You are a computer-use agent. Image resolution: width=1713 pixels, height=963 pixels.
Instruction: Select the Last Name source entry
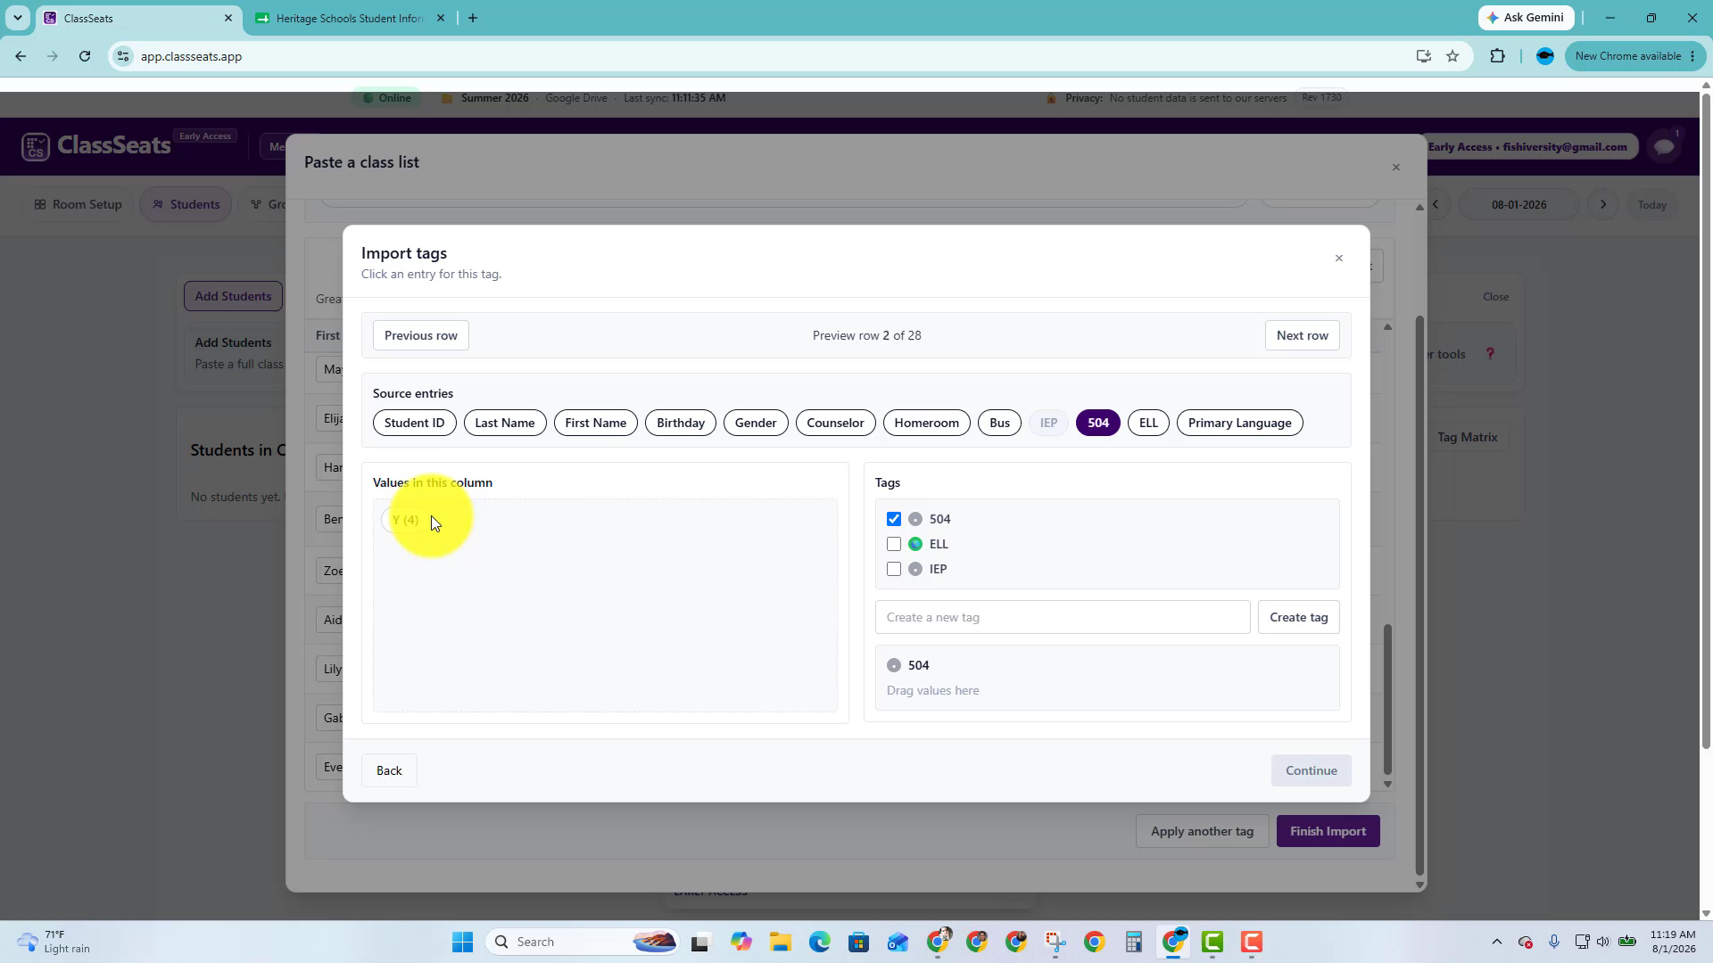click(505, 423)
